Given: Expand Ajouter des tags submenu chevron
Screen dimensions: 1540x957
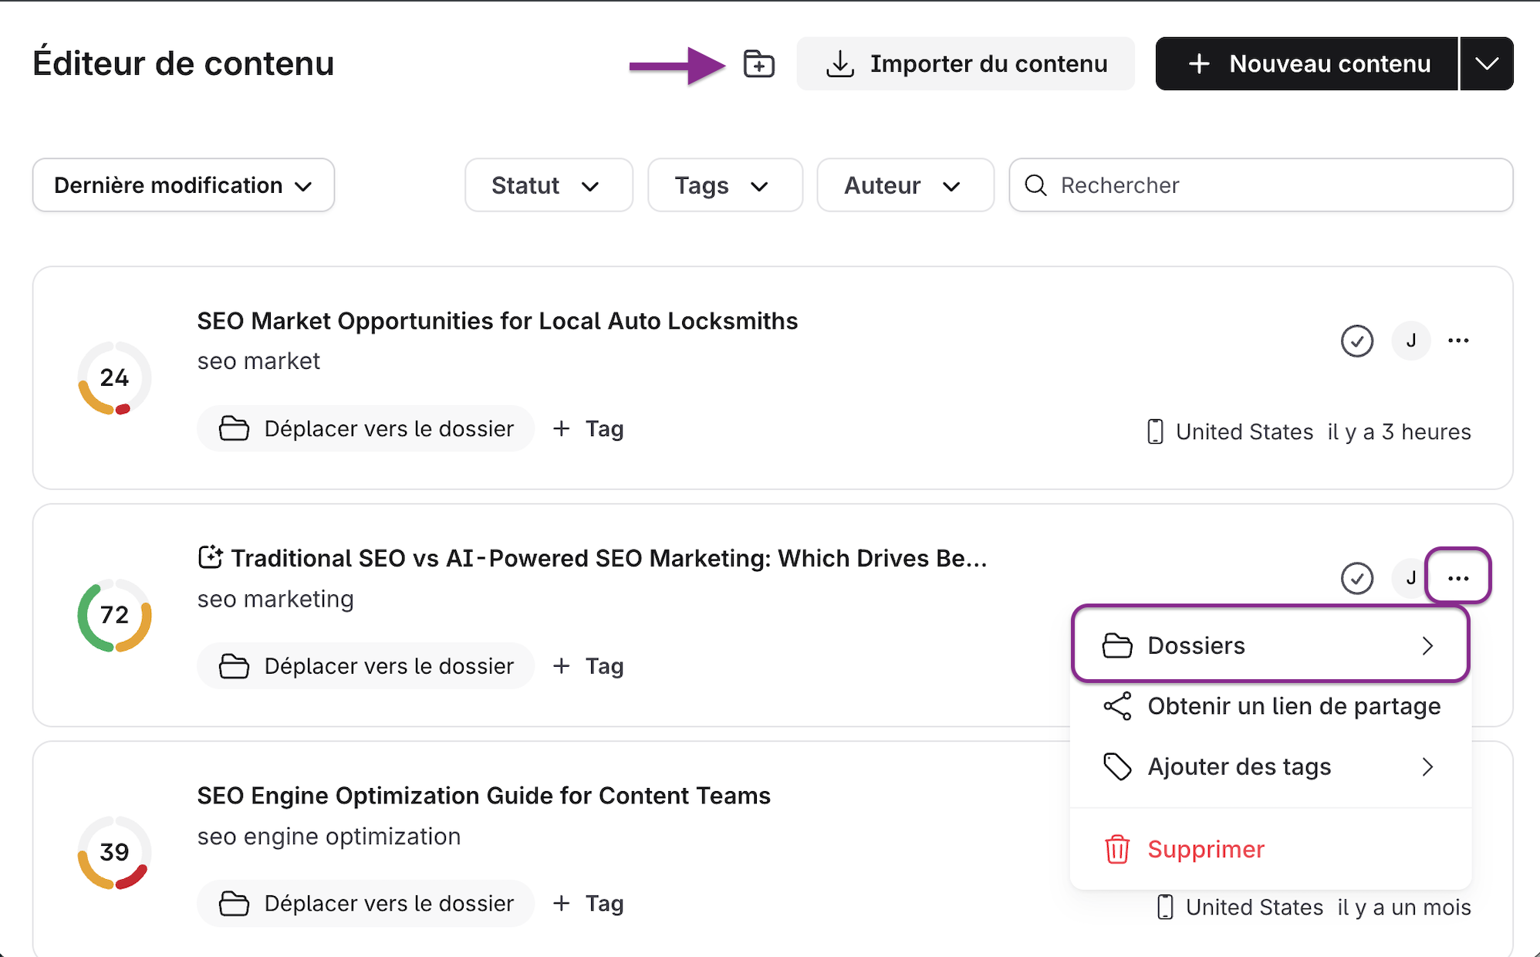Looking at the screenshot, I should tap(1427, 766).
